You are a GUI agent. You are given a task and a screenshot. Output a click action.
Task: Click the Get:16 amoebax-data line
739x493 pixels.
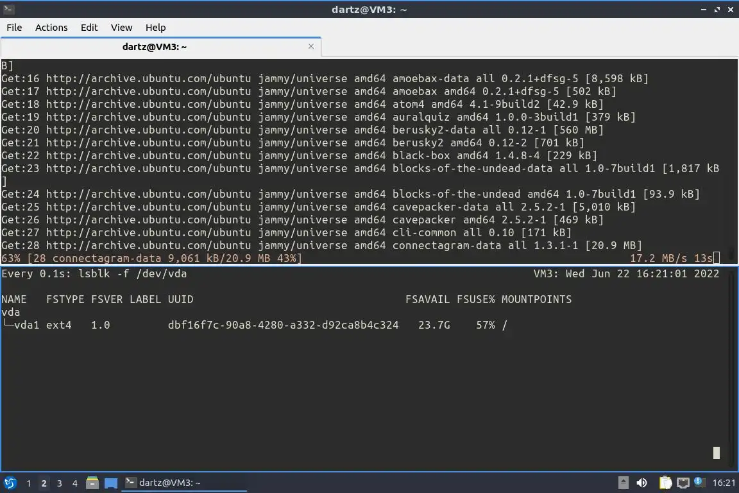pyautogui.click(x=325, y=78)
